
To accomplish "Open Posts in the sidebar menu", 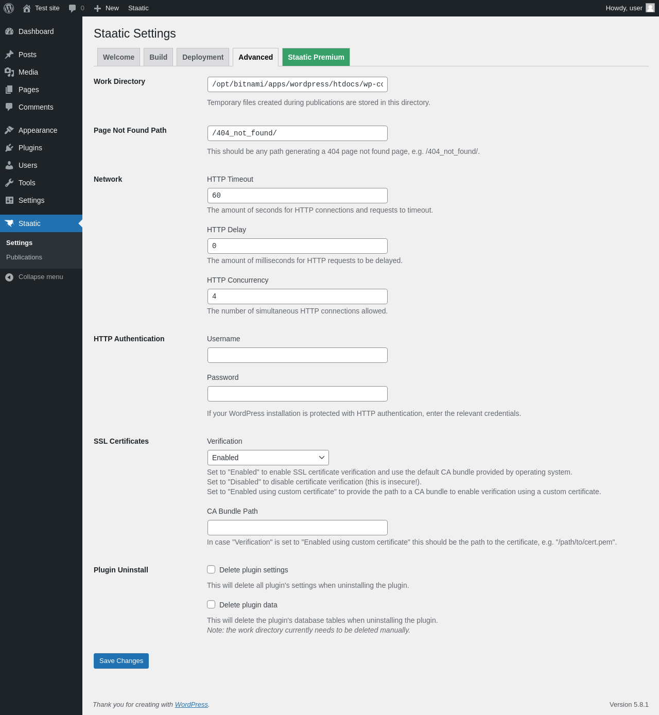I will 41,55.
